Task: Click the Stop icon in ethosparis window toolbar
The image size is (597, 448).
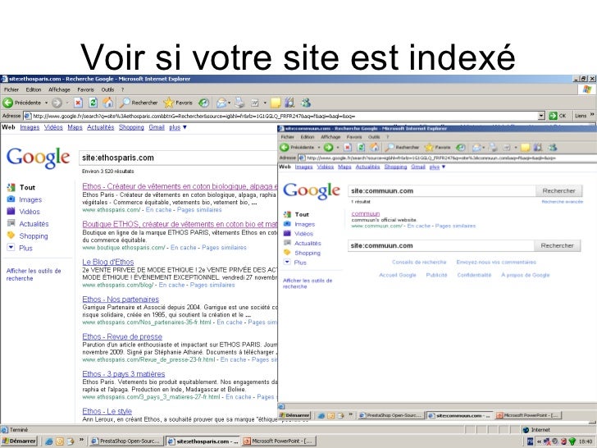Action: tap(78, 103)
